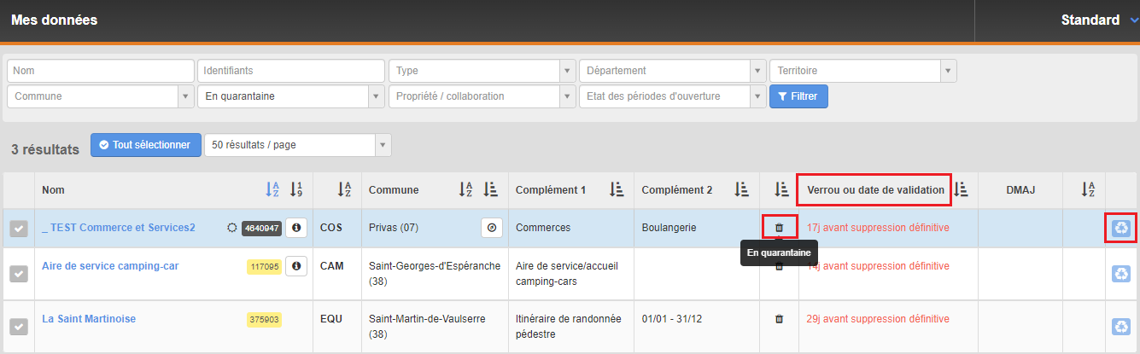Screen dimensions: 1140x354
Task: Toggle the checkbox for the La Saint Martinoise row
Action: (18, 326)
